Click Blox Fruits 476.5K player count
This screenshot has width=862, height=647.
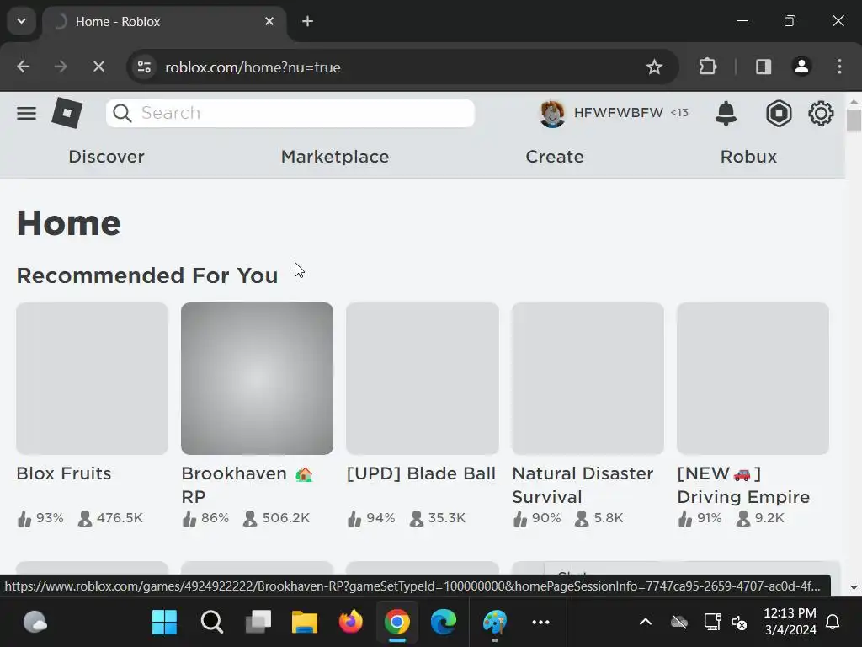pyautogui.click(x=110, y=518)
